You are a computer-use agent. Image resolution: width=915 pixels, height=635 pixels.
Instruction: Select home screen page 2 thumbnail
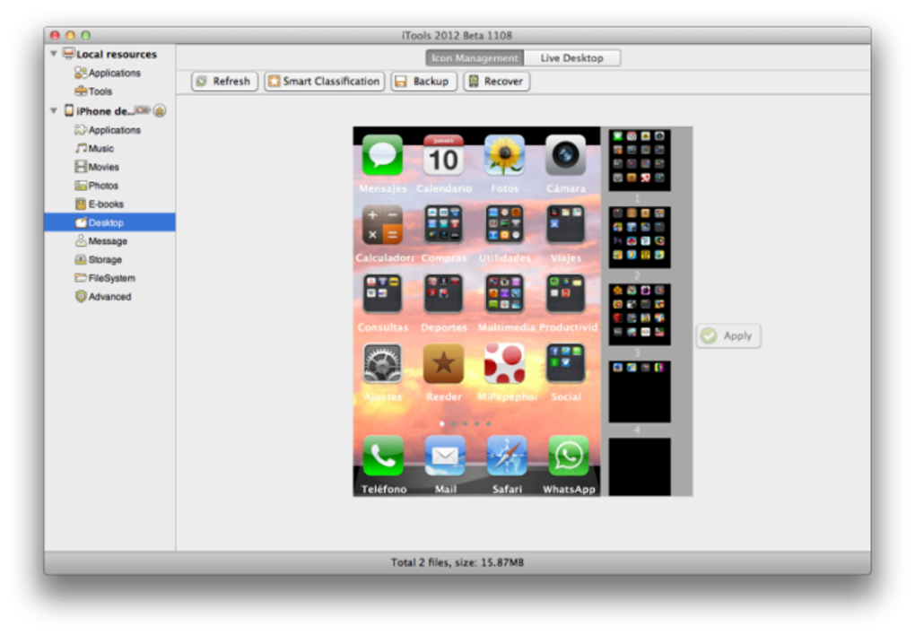pos(640,237)
